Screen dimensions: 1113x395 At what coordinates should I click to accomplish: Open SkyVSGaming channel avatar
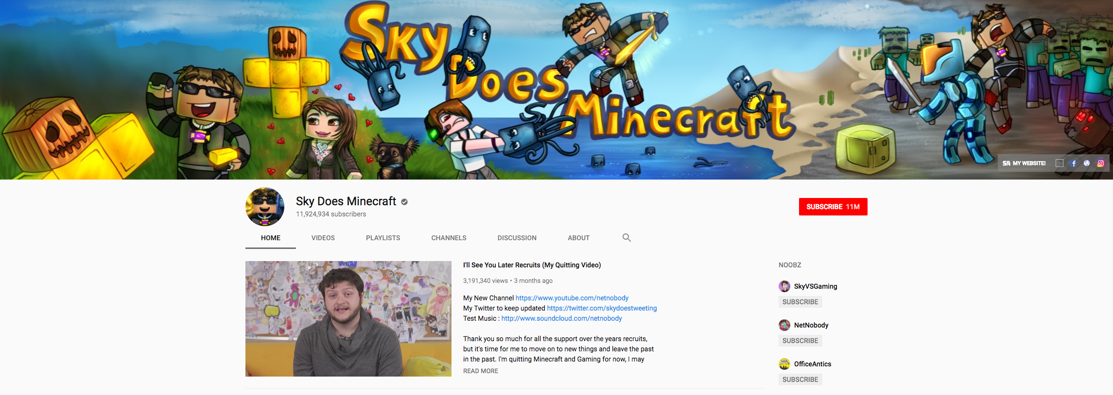click(784, 286)
